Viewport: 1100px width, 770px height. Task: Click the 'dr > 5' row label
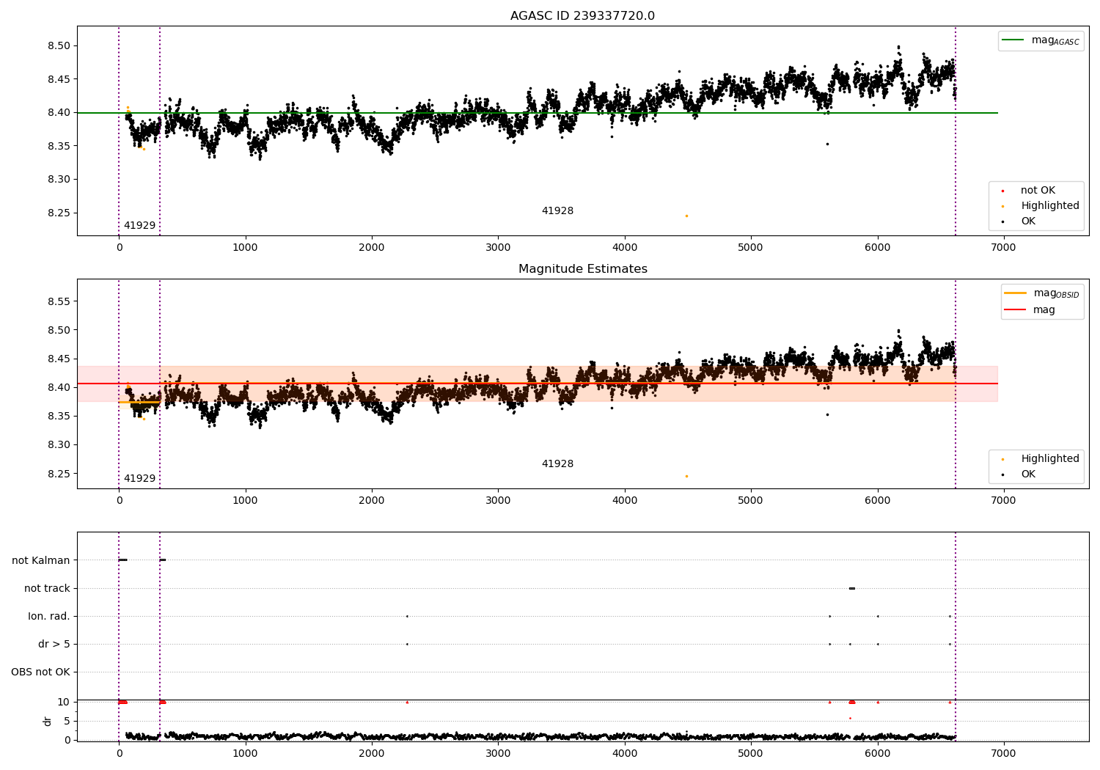(x=54, y=645)
